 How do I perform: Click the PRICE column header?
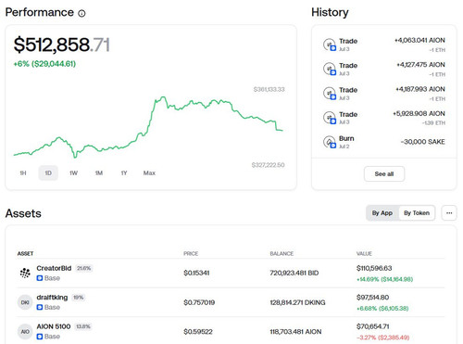tap(191, 254)
